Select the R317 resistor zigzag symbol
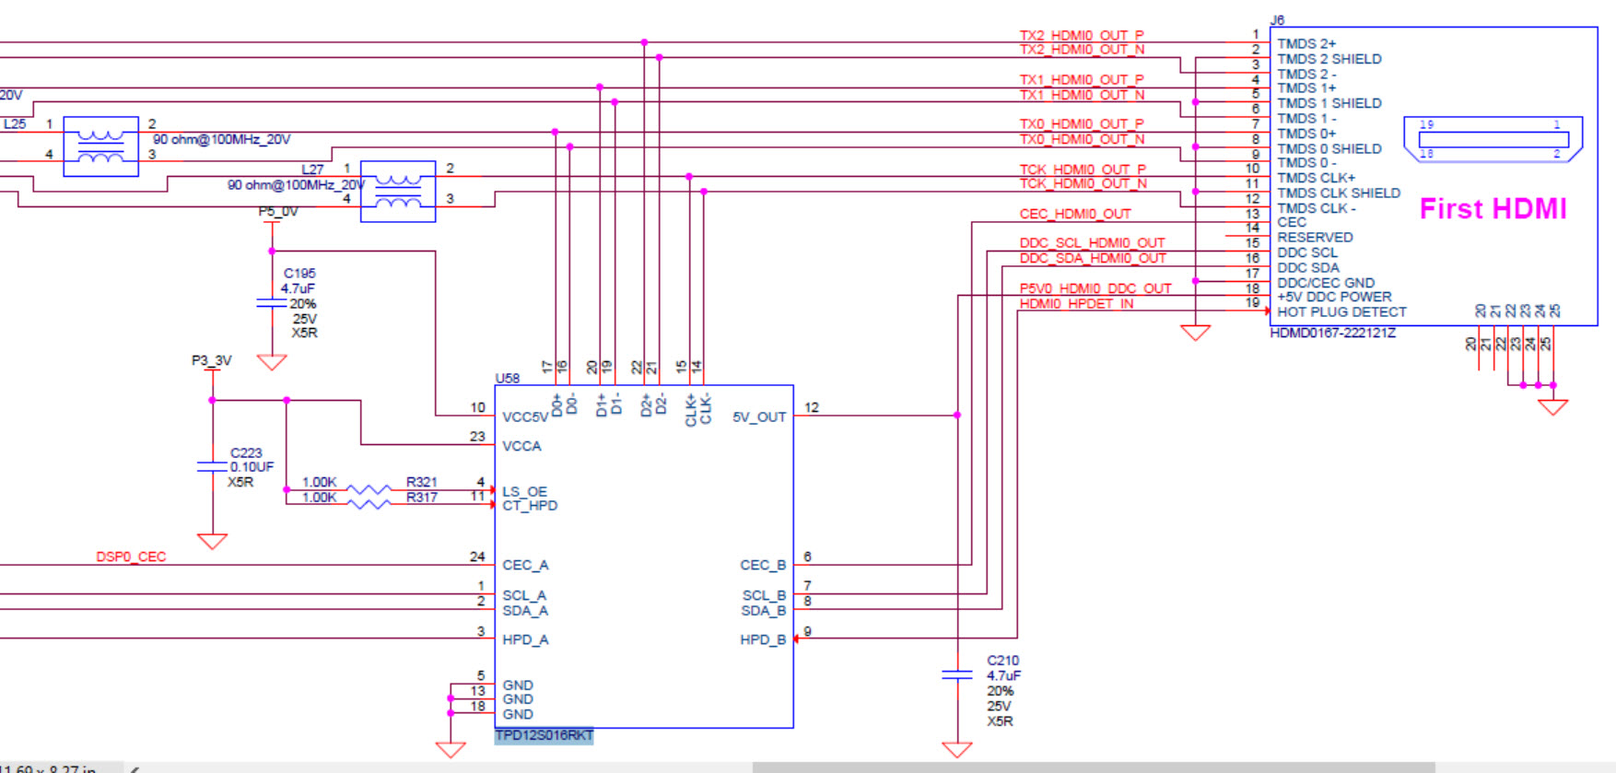This screenshot has height=773, width=1616. pyautogui.click(x=368, y=504)
